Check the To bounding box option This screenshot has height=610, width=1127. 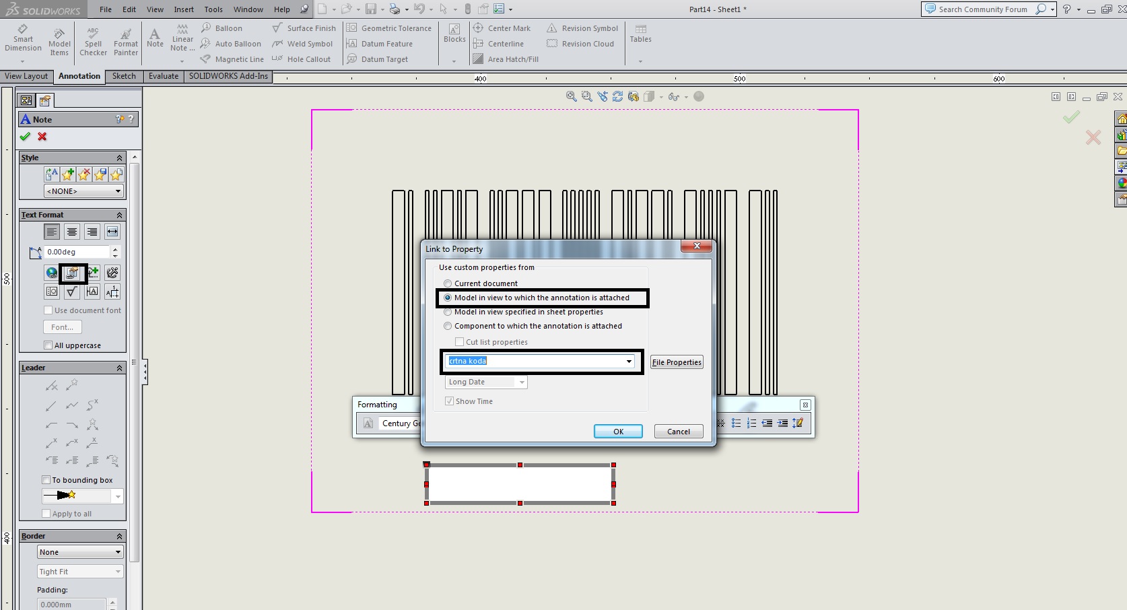(46, 480)
